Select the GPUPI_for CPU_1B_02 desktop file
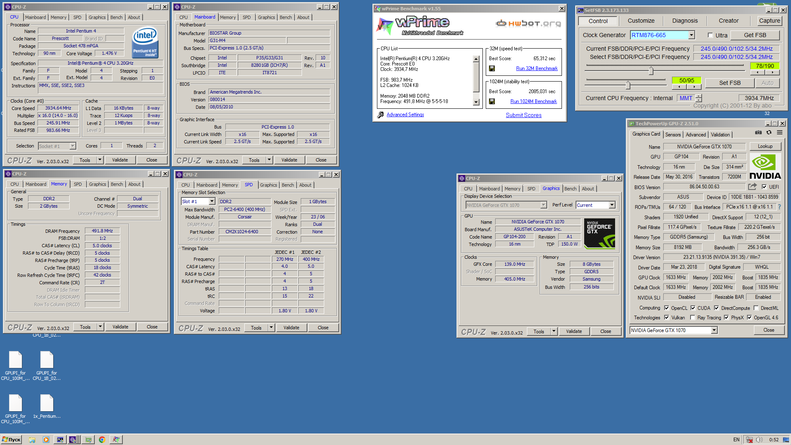This screenshot has width=791, height=445. coord(47,366)
